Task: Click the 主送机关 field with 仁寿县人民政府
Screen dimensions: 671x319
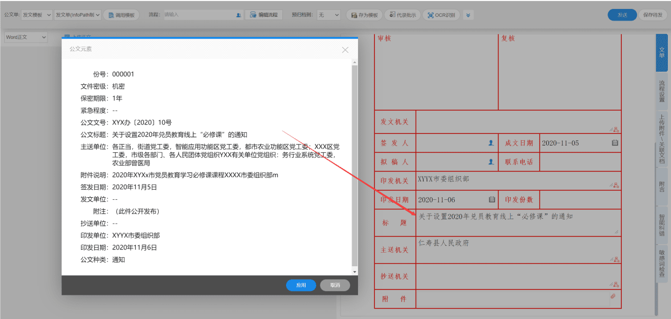Action: click(518, 249)
